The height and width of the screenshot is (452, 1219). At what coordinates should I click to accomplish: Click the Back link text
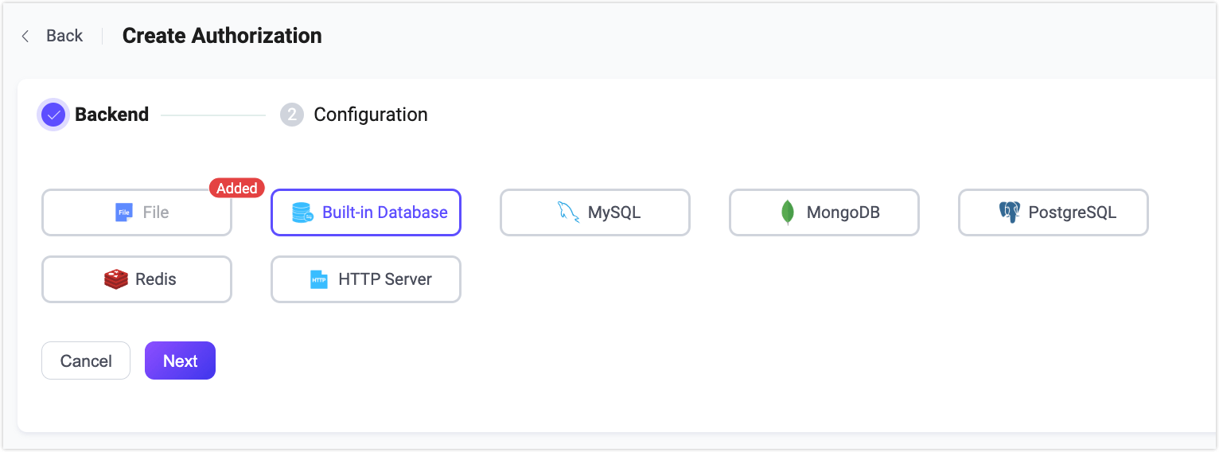coord(64,36)
